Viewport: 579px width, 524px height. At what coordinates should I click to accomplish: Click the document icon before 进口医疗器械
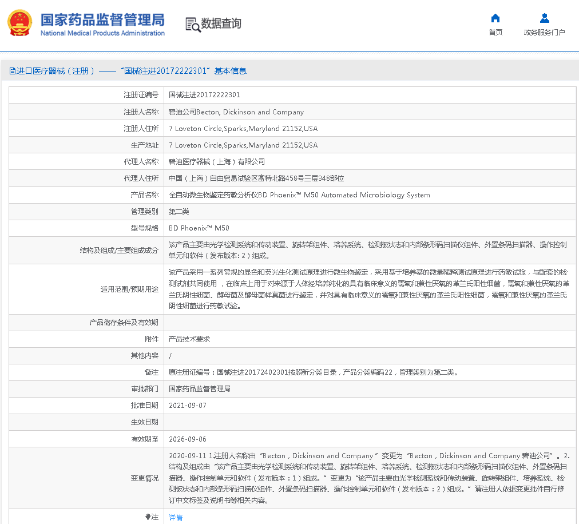point(12,71)
